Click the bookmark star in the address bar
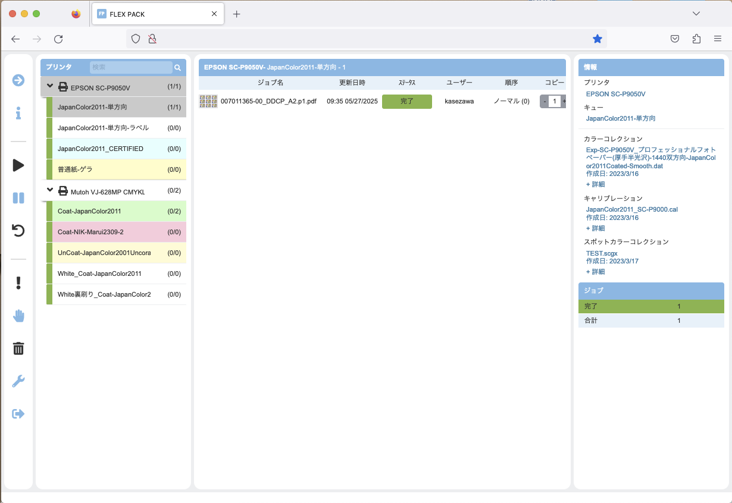Screen dimensions: 732x503 (598, 39)
